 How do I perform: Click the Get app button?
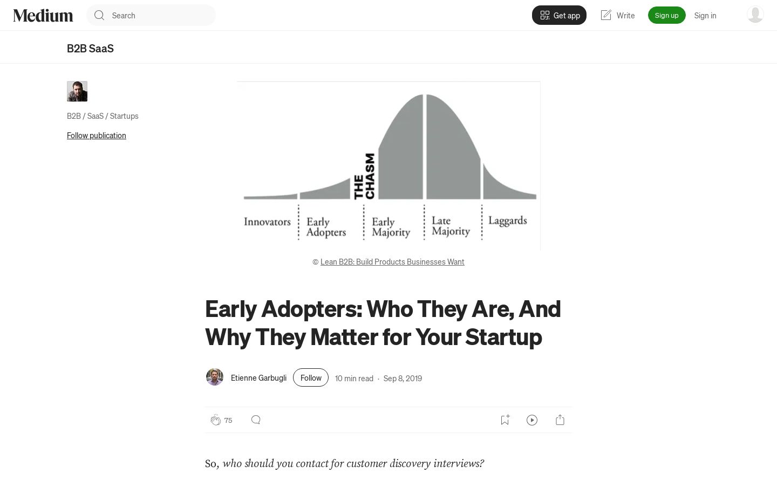(x=559, y=15)
